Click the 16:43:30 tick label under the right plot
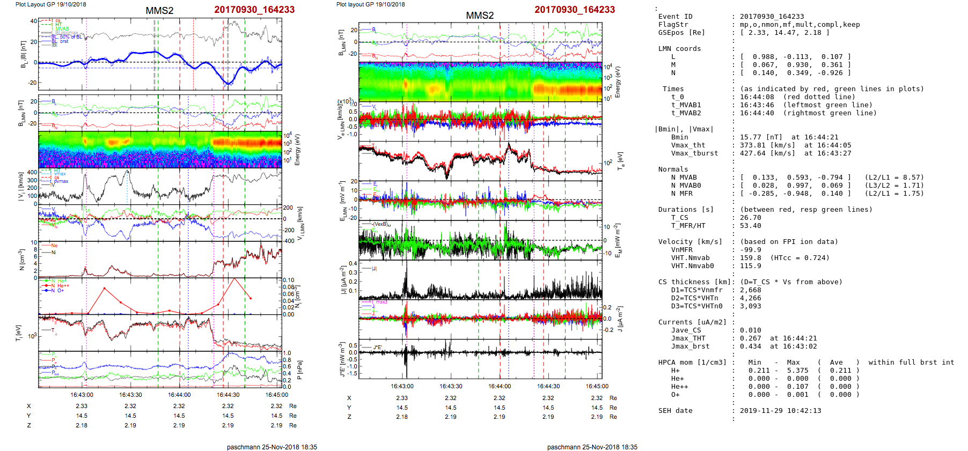This screenshot has width=968, height=451. click(x=451, y=386)
